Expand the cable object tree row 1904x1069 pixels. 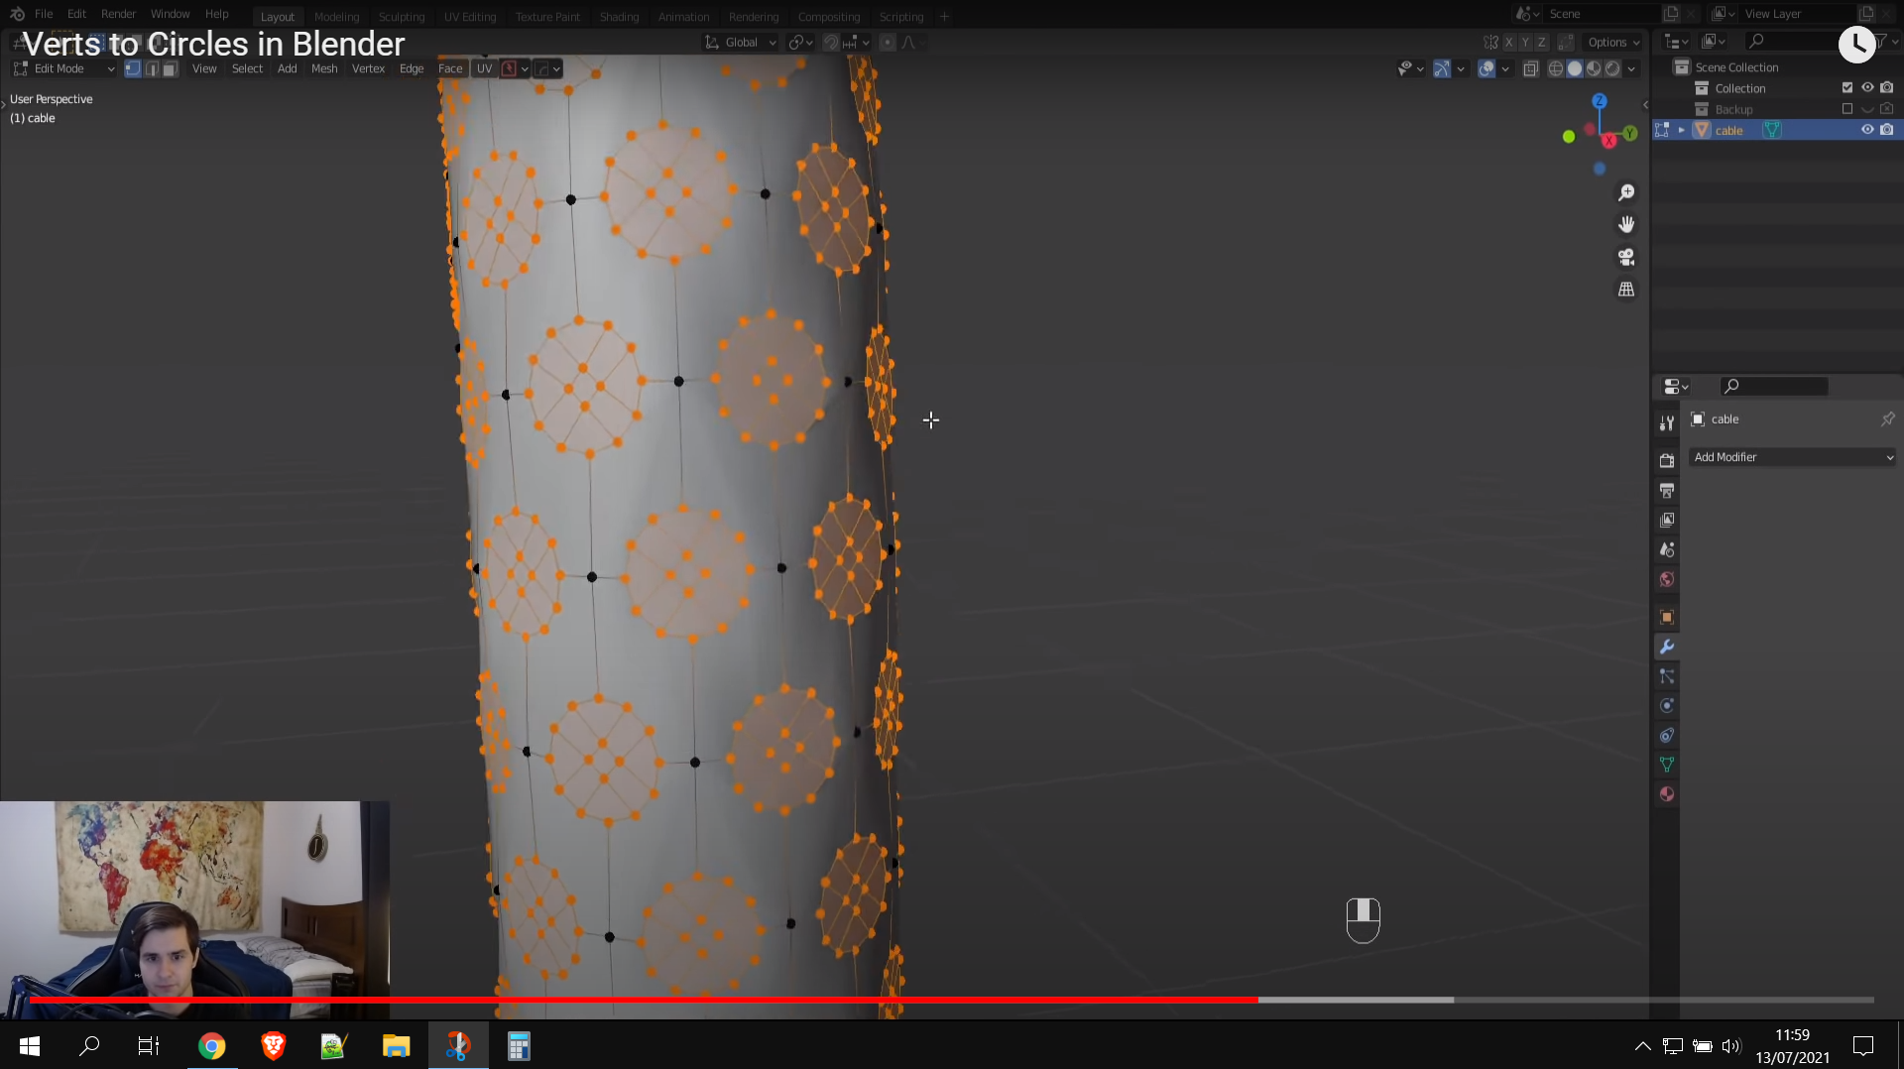tap(1682, 130)
